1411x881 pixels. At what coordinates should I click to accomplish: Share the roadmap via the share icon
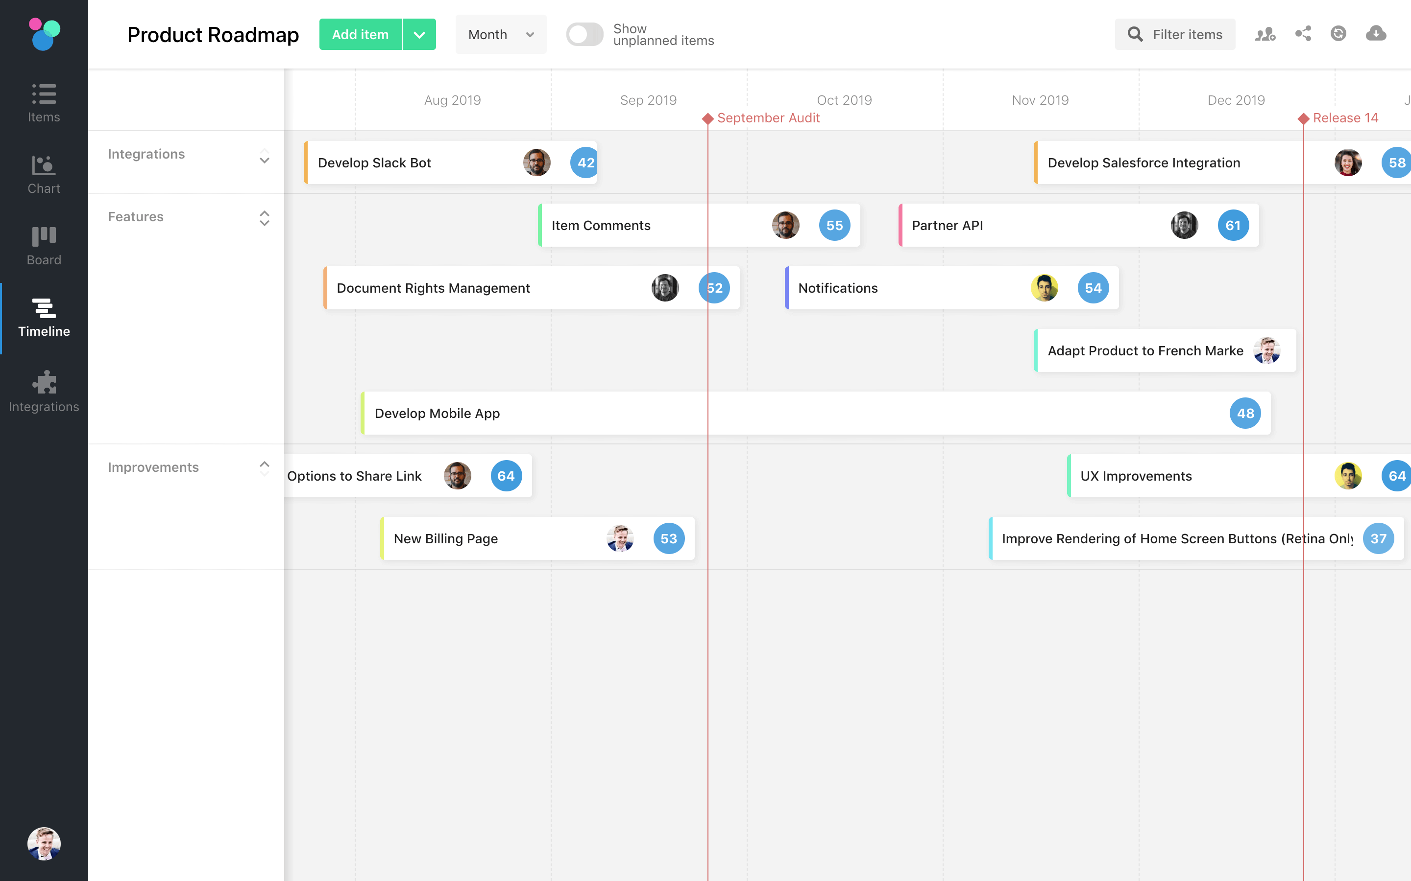(x=1303, y=34)
